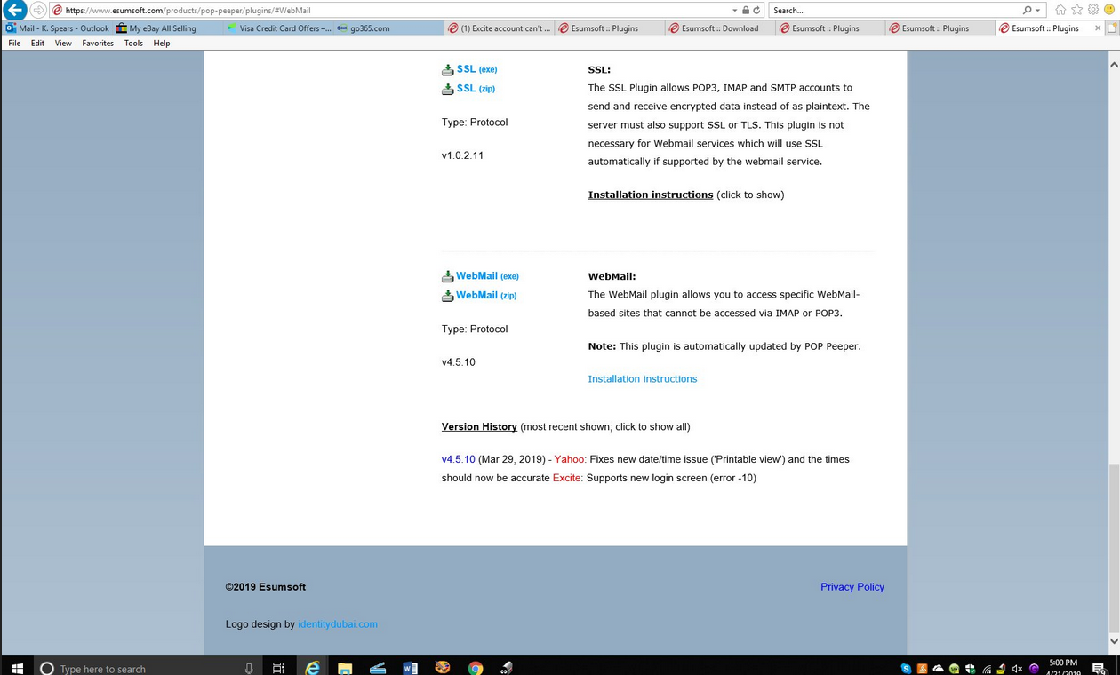
Task: Open the Windows Start menu
Action: click(17, 668)
